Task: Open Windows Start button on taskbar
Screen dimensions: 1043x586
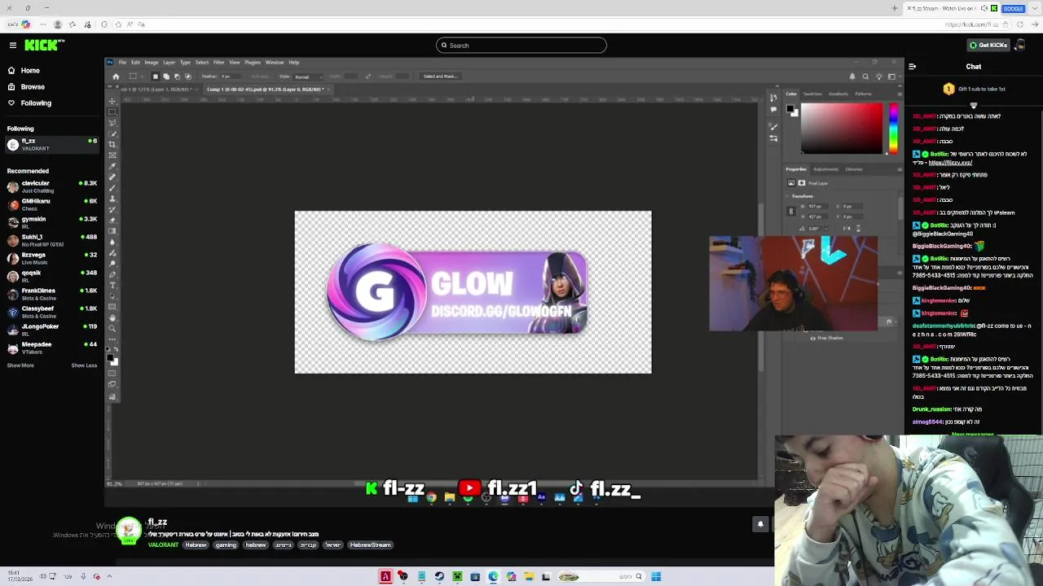Action: [x=656, y=577]
